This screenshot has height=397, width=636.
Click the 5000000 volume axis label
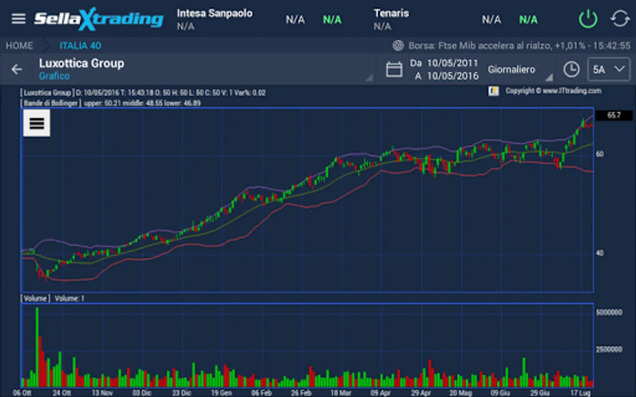(609, 312)
